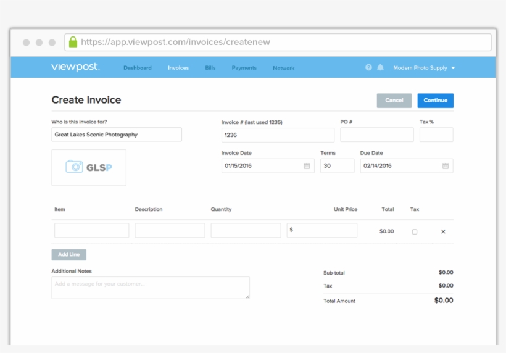Screen dimensions: 506x353
Task: Open the notifications bell icon
Action: 381,67
